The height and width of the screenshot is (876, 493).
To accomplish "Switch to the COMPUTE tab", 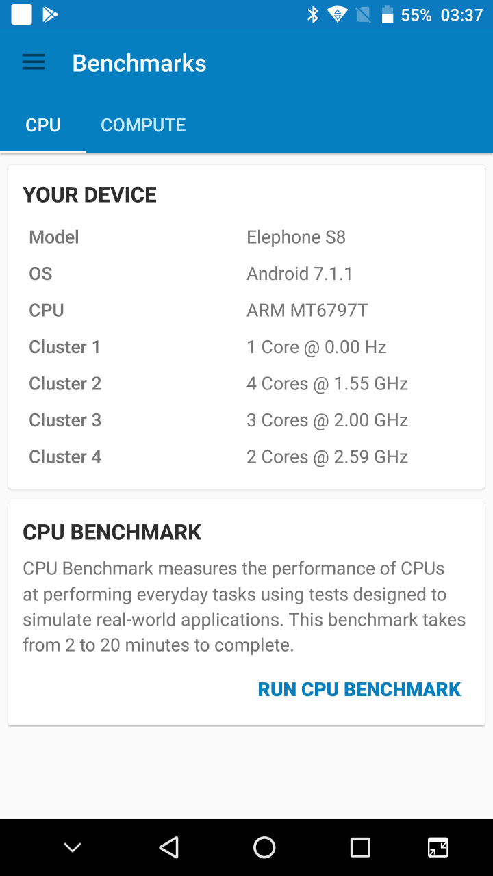I will (143, 125).
